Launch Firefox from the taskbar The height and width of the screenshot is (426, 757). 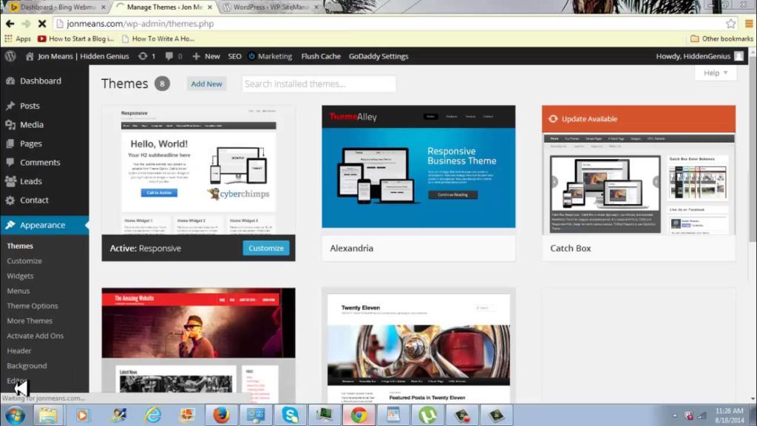tap(221, 416)
